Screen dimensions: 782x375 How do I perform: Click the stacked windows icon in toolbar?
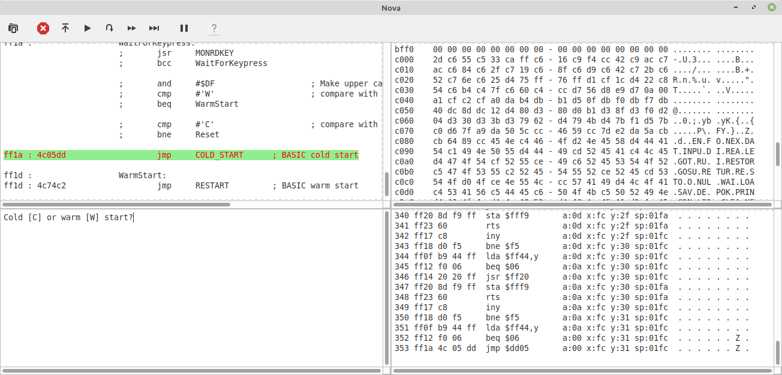(x=13, y=28)
